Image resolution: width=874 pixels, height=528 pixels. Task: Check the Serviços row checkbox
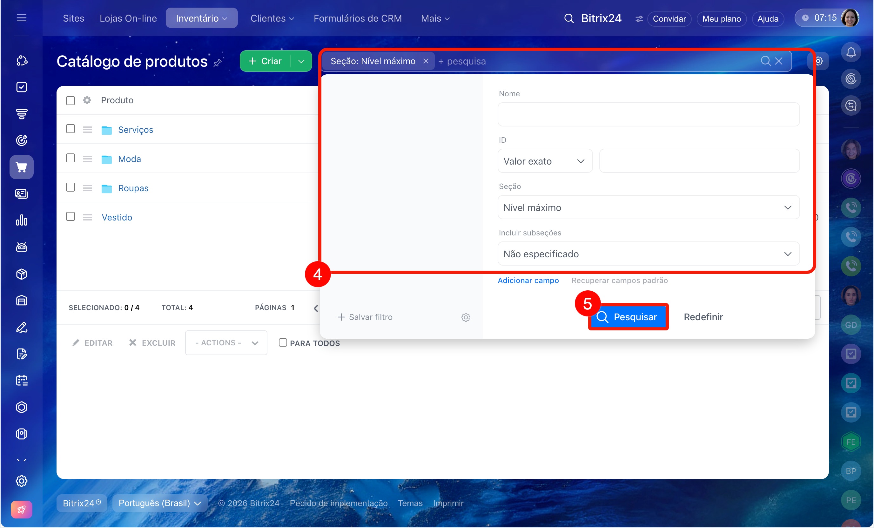71,129
